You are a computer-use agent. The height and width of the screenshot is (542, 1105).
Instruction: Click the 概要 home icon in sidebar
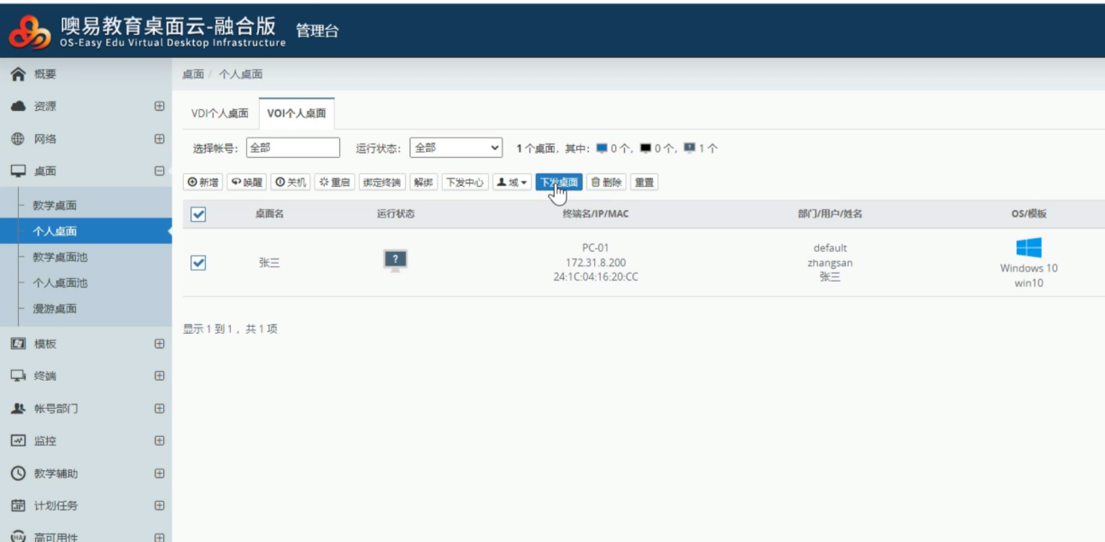click(17, 74)
